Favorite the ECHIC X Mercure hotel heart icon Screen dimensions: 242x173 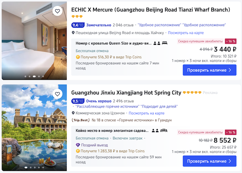point(57,11)
